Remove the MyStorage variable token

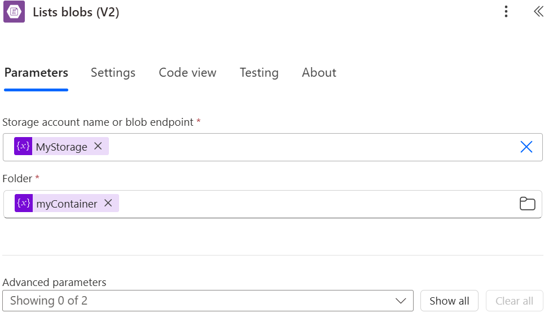pos(98,146)
